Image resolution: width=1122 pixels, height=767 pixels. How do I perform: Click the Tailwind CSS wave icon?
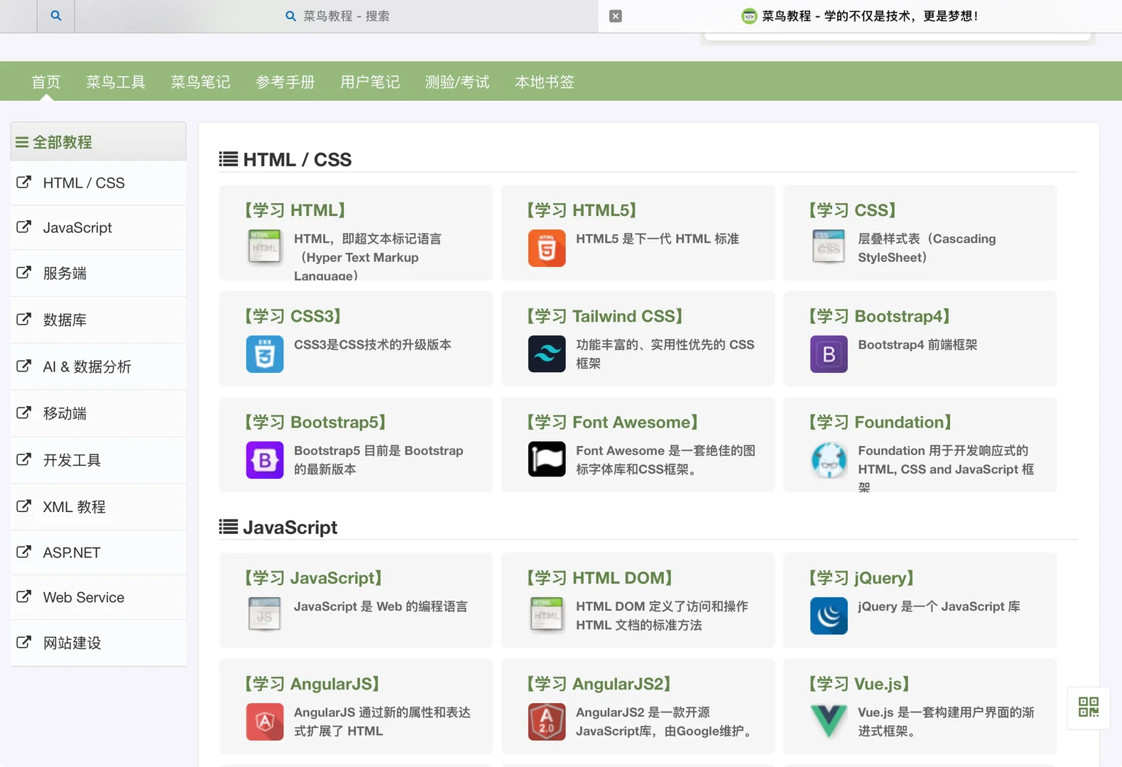pos(546,354)
